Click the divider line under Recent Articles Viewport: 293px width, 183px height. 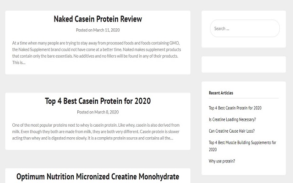point(244,98)
